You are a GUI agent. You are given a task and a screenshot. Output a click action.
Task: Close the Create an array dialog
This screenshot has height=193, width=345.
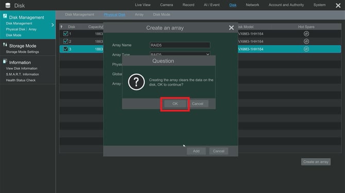click(231, 28)
